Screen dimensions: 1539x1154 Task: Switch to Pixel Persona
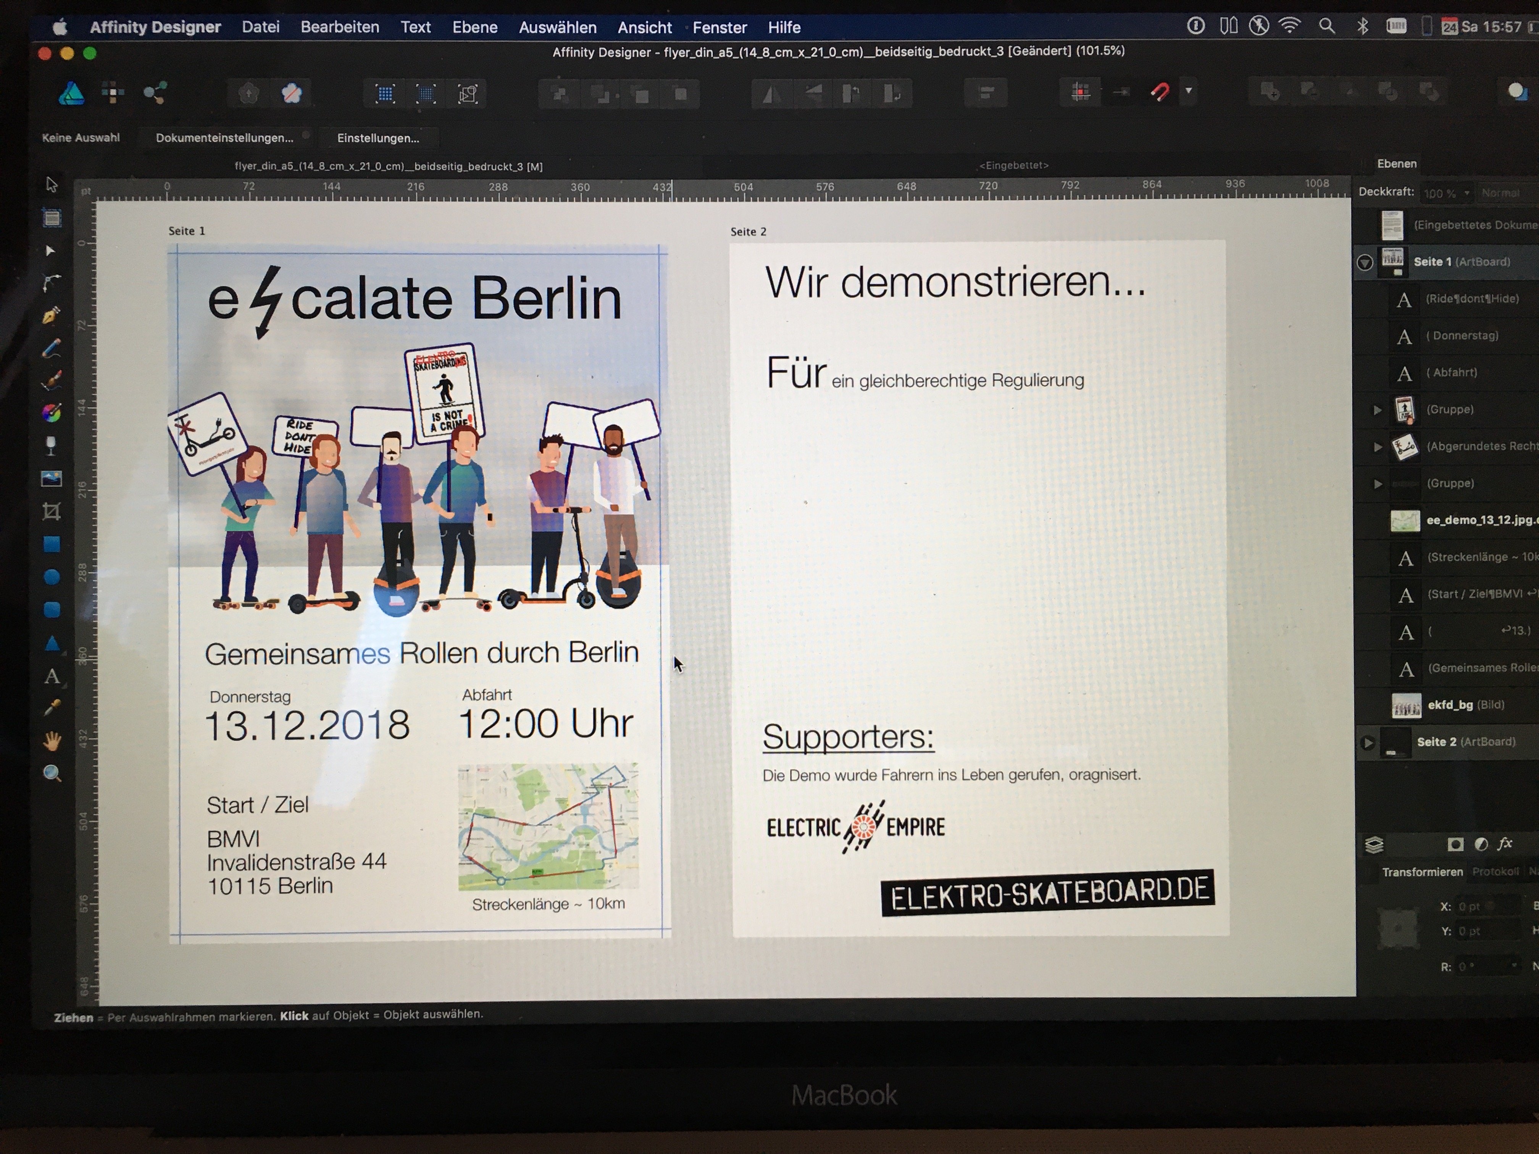coord(113,92)
